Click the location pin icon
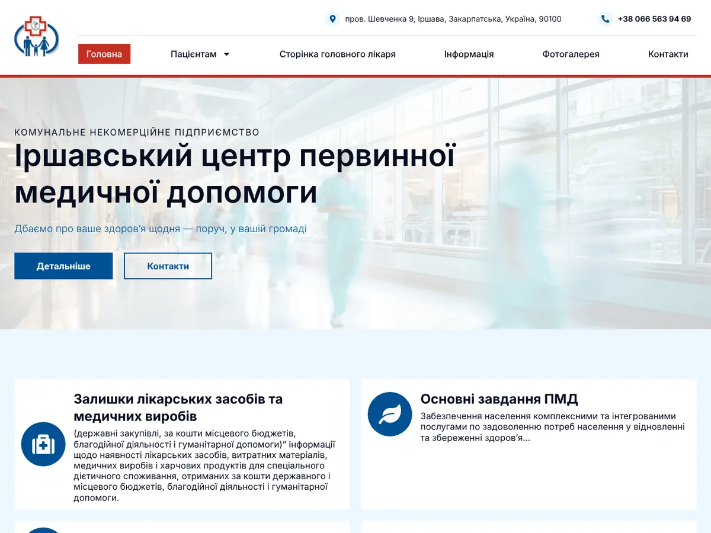 click(x=332, y=19)
